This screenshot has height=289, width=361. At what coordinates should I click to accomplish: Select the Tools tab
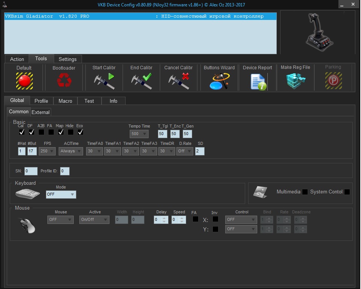[41, 59]
